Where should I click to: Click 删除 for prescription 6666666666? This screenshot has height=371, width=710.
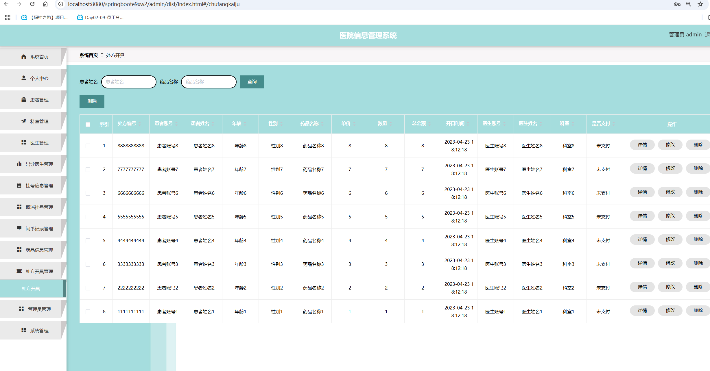point(698,192)
